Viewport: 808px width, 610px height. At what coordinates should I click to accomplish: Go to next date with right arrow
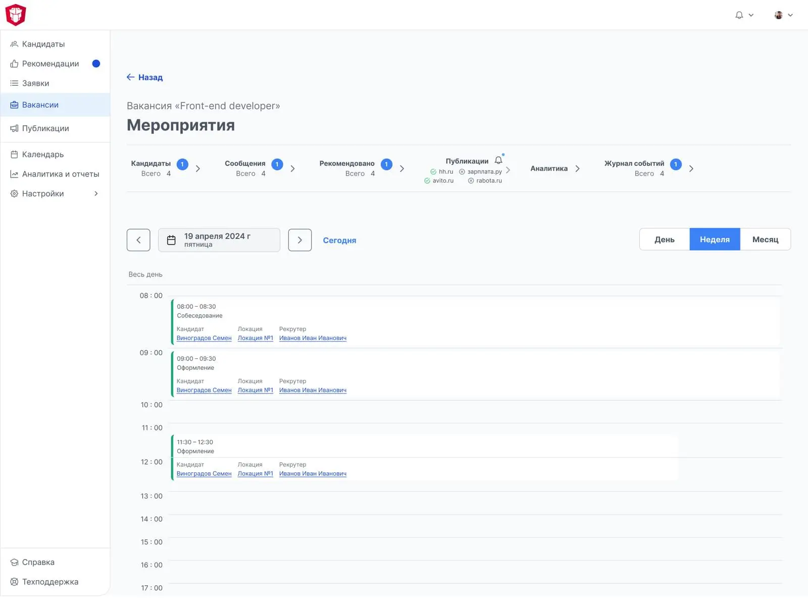click(299, 240)
